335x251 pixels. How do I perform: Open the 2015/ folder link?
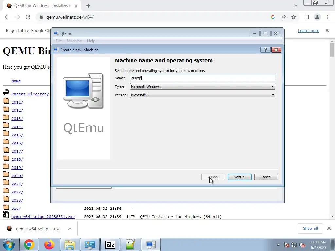[x=17, y=135]
